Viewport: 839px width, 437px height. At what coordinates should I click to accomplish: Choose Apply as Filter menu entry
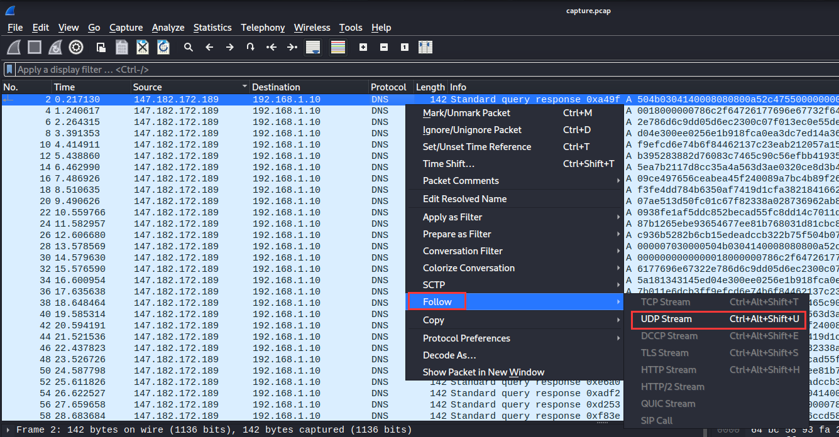[452, 217]
